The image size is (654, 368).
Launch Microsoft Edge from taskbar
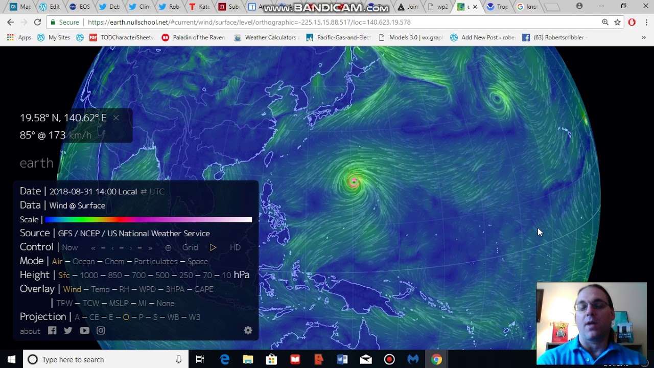coord(225,359)
